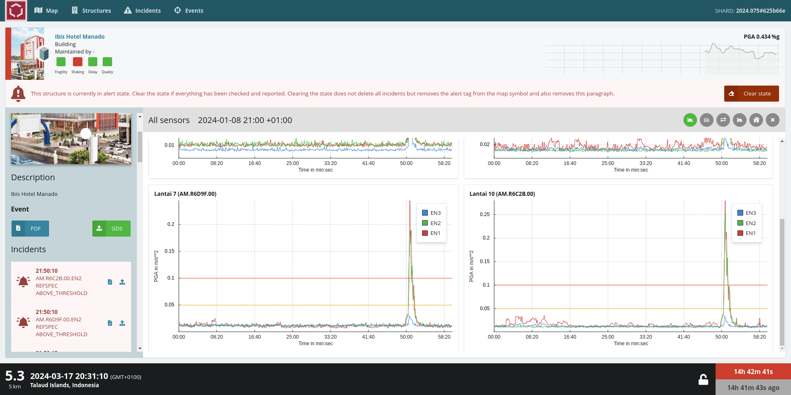Click the chart panel scroll-up arrow
Viewport: 791px width, 395px height.
[x=782, y=141]
